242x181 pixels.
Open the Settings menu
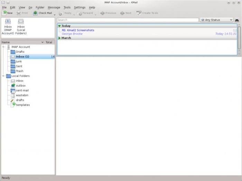(80, 7)
